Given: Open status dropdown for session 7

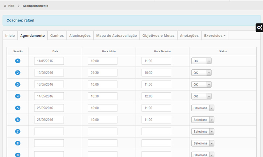Looking at the screenshot, I should click(203, 131).
